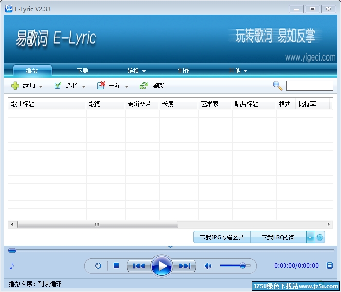Click the E-Lyric app icon in title bar
This screenshot has height=292, width=341.
(x=9, y=9)
